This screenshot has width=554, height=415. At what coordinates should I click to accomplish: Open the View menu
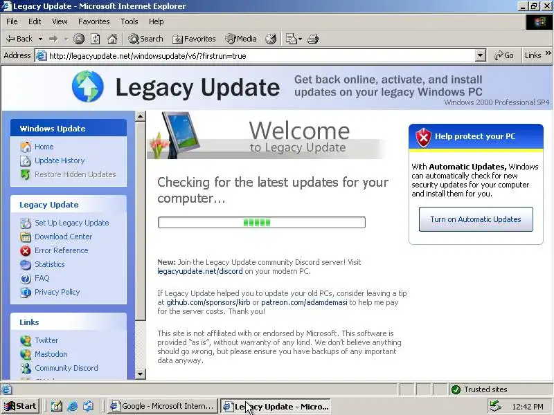pyautogui.click(x=60, y=21)
